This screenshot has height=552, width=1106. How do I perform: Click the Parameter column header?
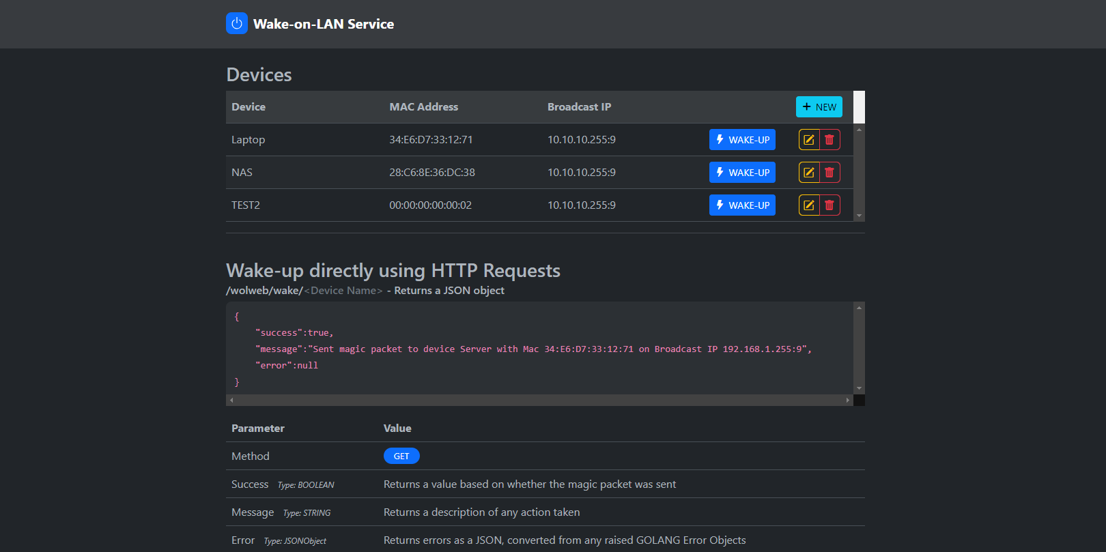[x=258, y=428]
